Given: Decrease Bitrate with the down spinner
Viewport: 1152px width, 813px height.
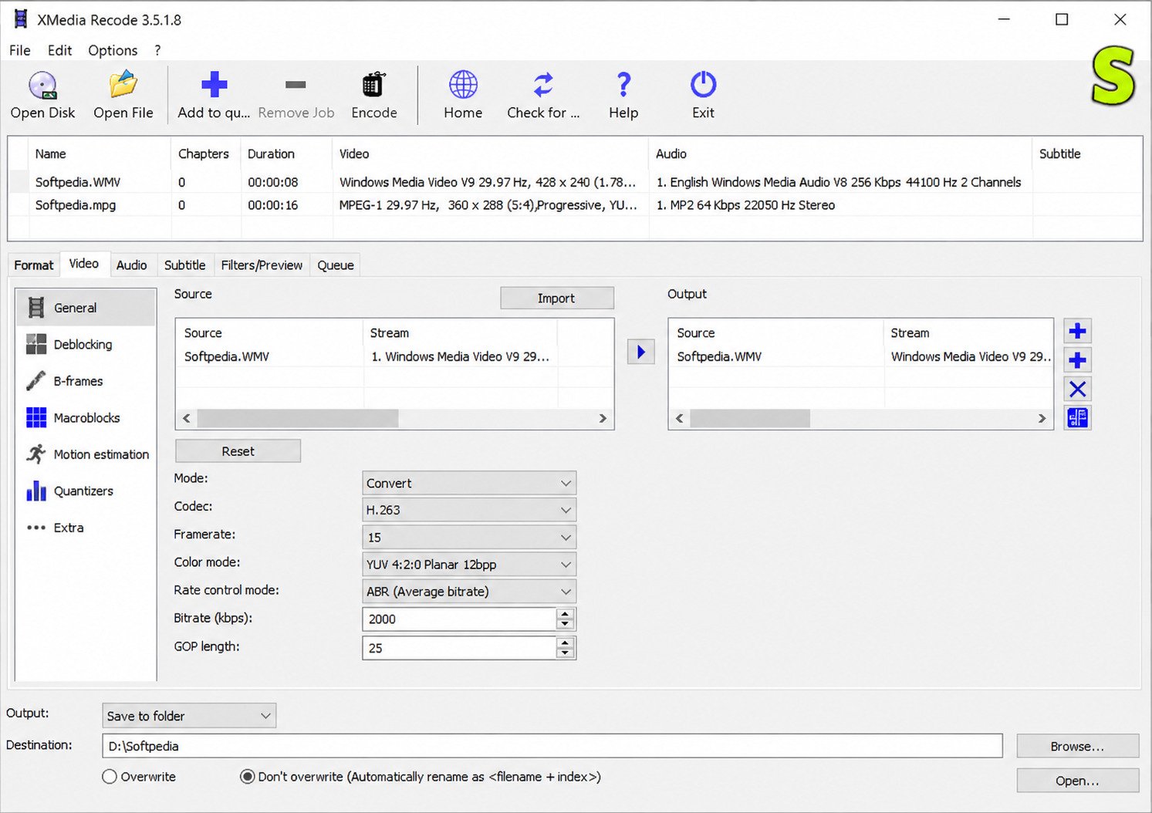Looking at the screenshot, I should pos(565,624).
